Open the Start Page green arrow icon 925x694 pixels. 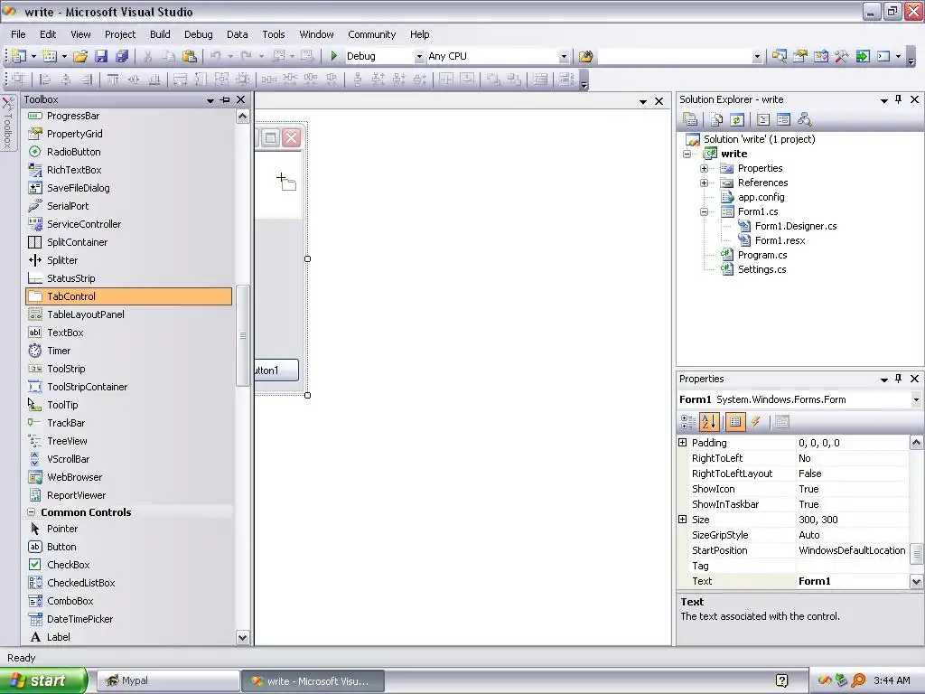pos(863,56)
